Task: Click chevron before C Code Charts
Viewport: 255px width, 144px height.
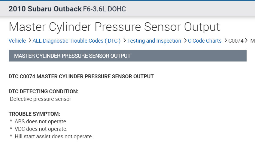Action: tap(185, 40)
